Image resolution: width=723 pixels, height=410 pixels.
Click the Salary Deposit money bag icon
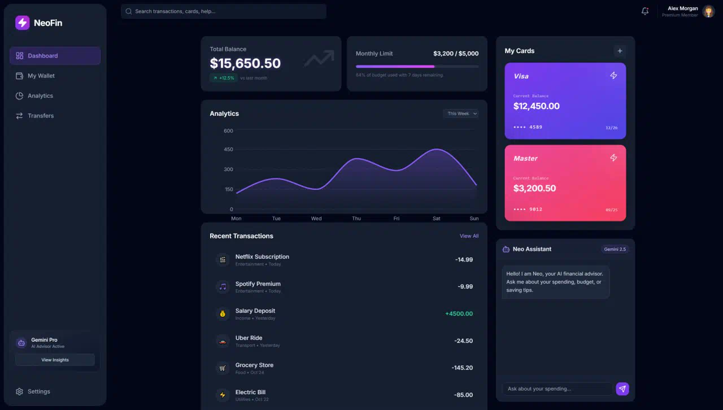point(223,314)
